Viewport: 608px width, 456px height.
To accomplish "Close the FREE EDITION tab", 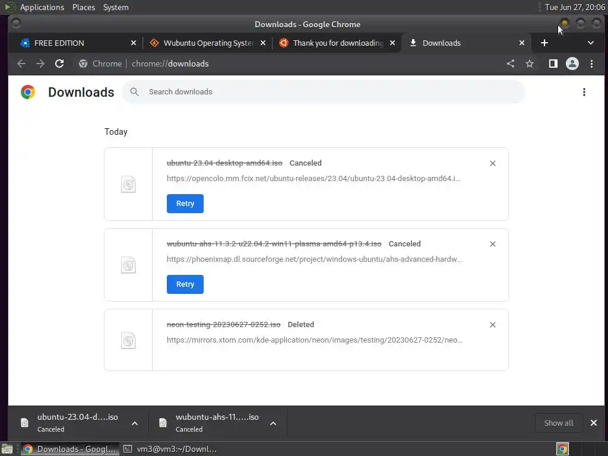I will [134, 43].
